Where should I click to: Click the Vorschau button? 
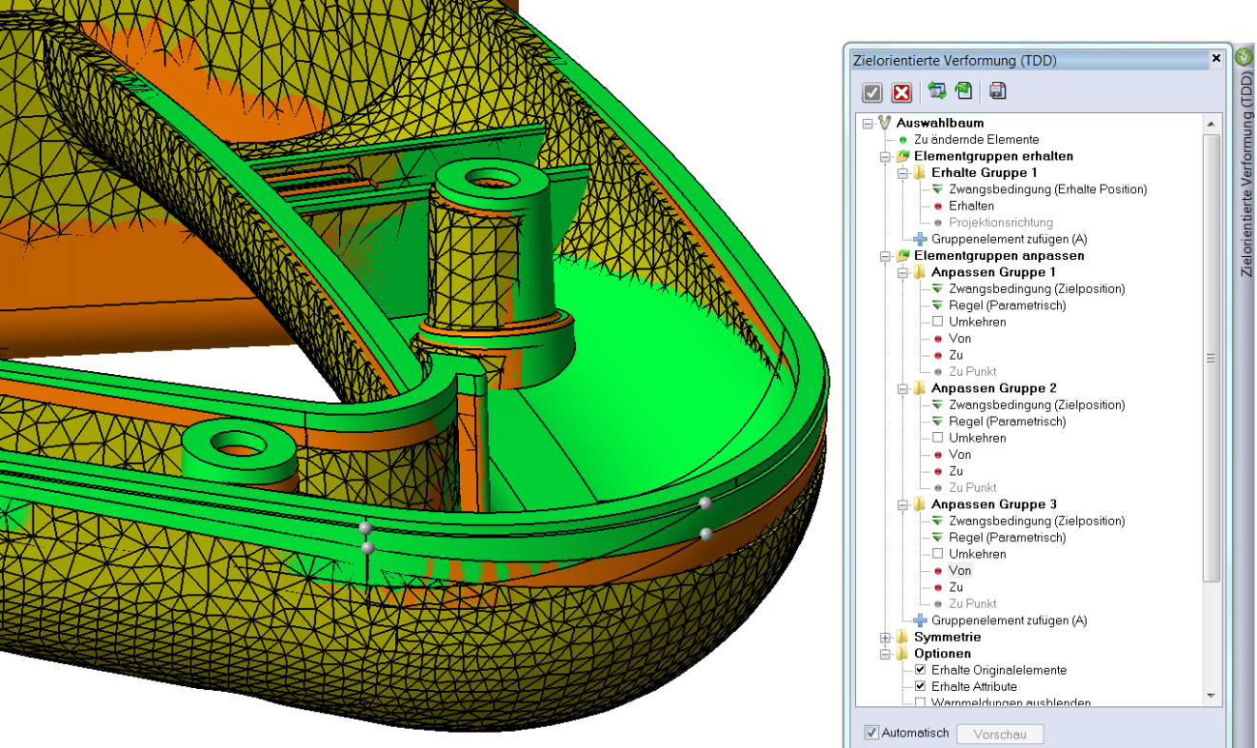tap(1000, 733)
